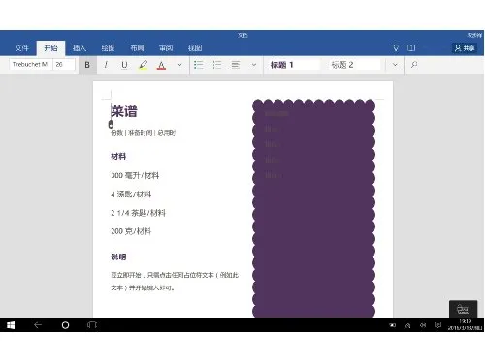
Task: Open Read mode book icon
Action: coord(411,48)
